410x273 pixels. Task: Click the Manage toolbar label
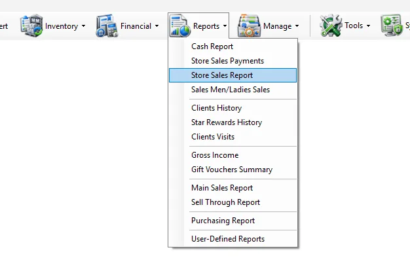point(277,26)
